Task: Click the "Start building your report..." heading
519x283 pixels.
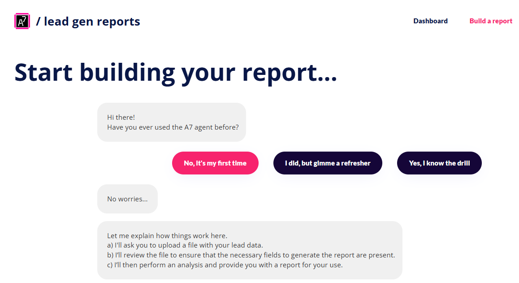Action: click(176, 72)
